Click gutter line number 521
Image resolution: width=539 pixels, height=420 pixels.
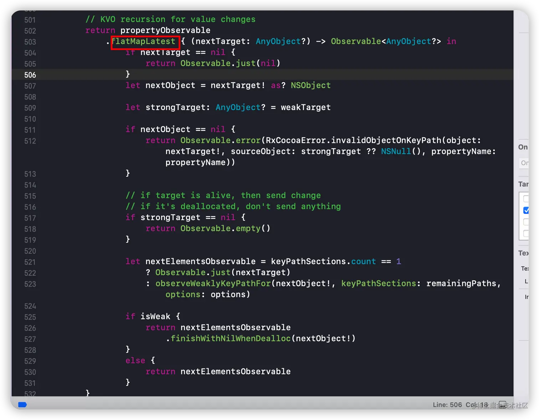pos(30,262)
